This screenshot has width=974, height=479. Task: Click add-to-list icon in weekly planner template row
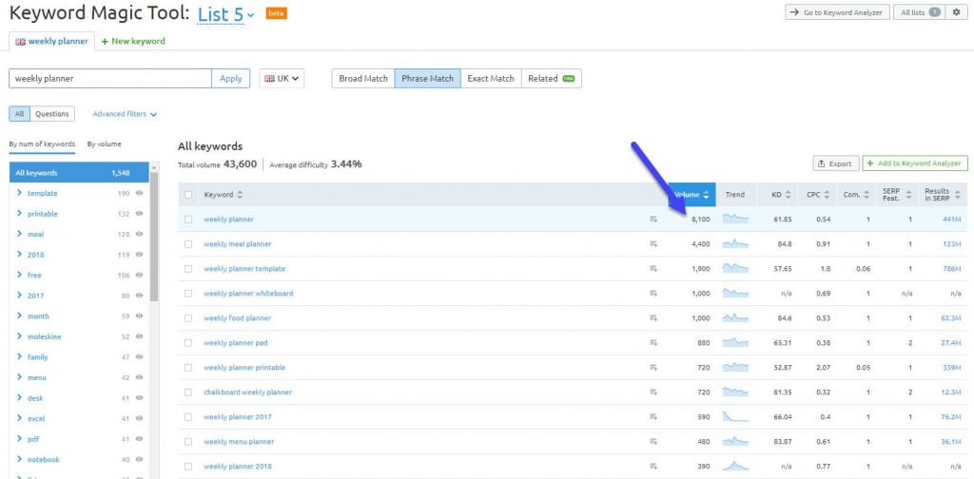click(x=653, y=269)
